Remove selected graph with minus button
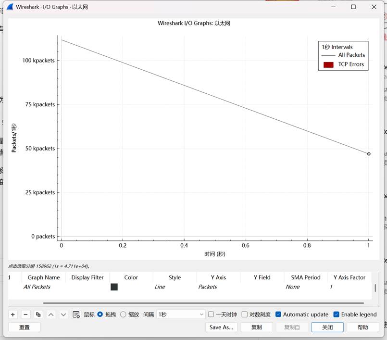The width and height of the screenshot is (387, 340). [25, 315]
